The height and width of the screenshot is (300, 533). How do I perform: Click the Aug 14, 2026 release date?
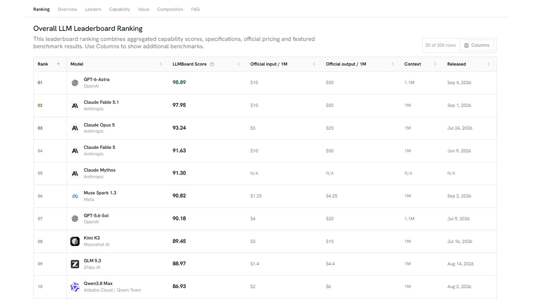click(x=460, y=264)
